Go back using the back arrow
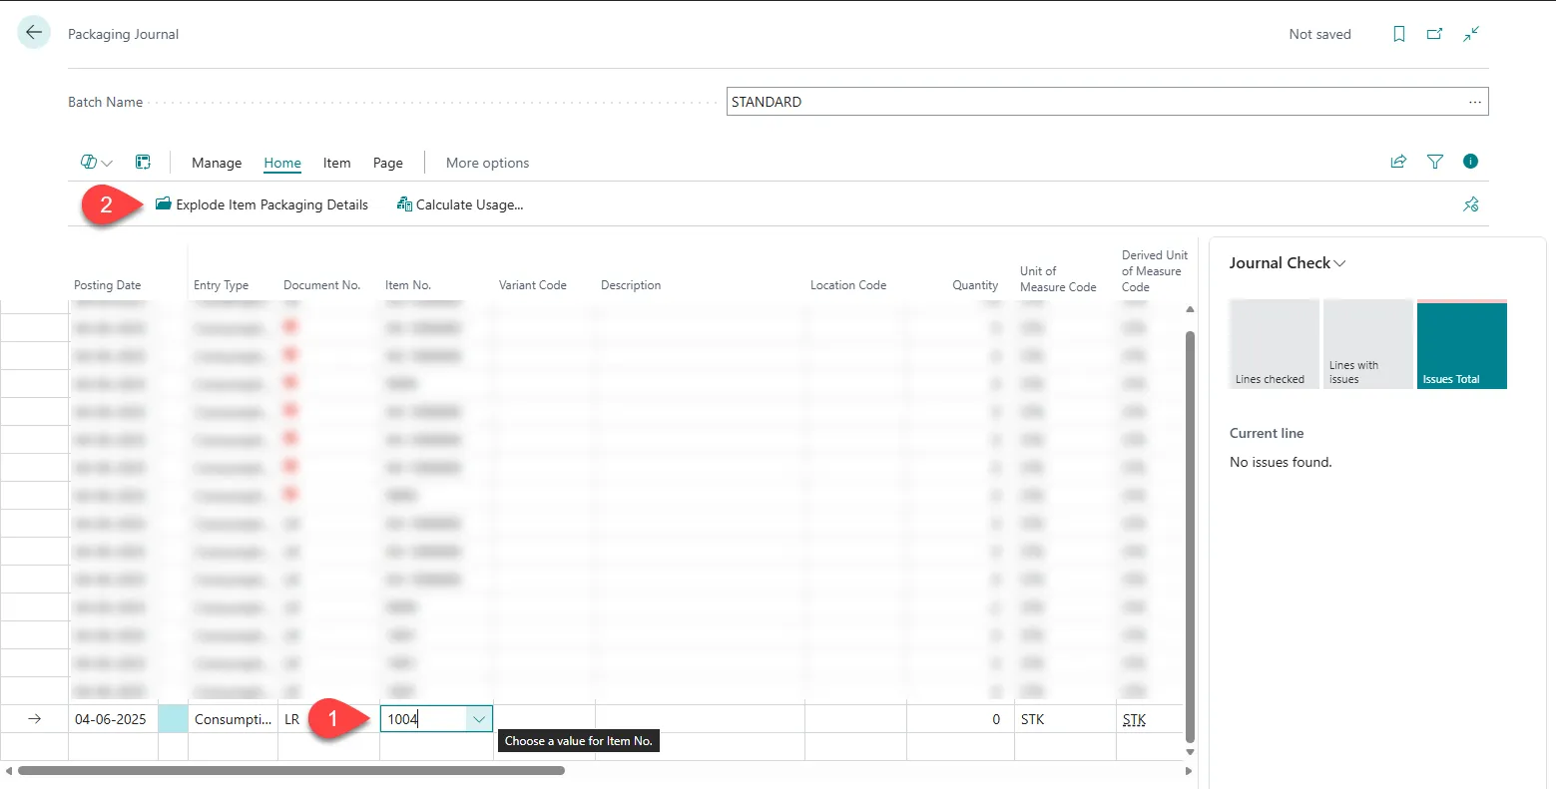The height and width of the screenshot is (789, 1556). pyautogui.click(x=34, y=33)
